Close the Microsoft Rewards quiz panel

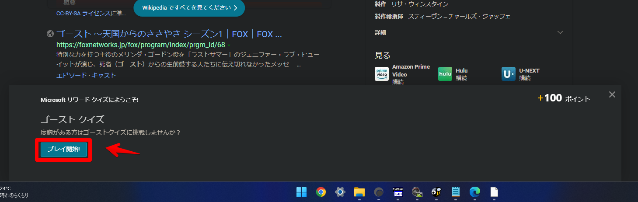[x=612, y=94]
